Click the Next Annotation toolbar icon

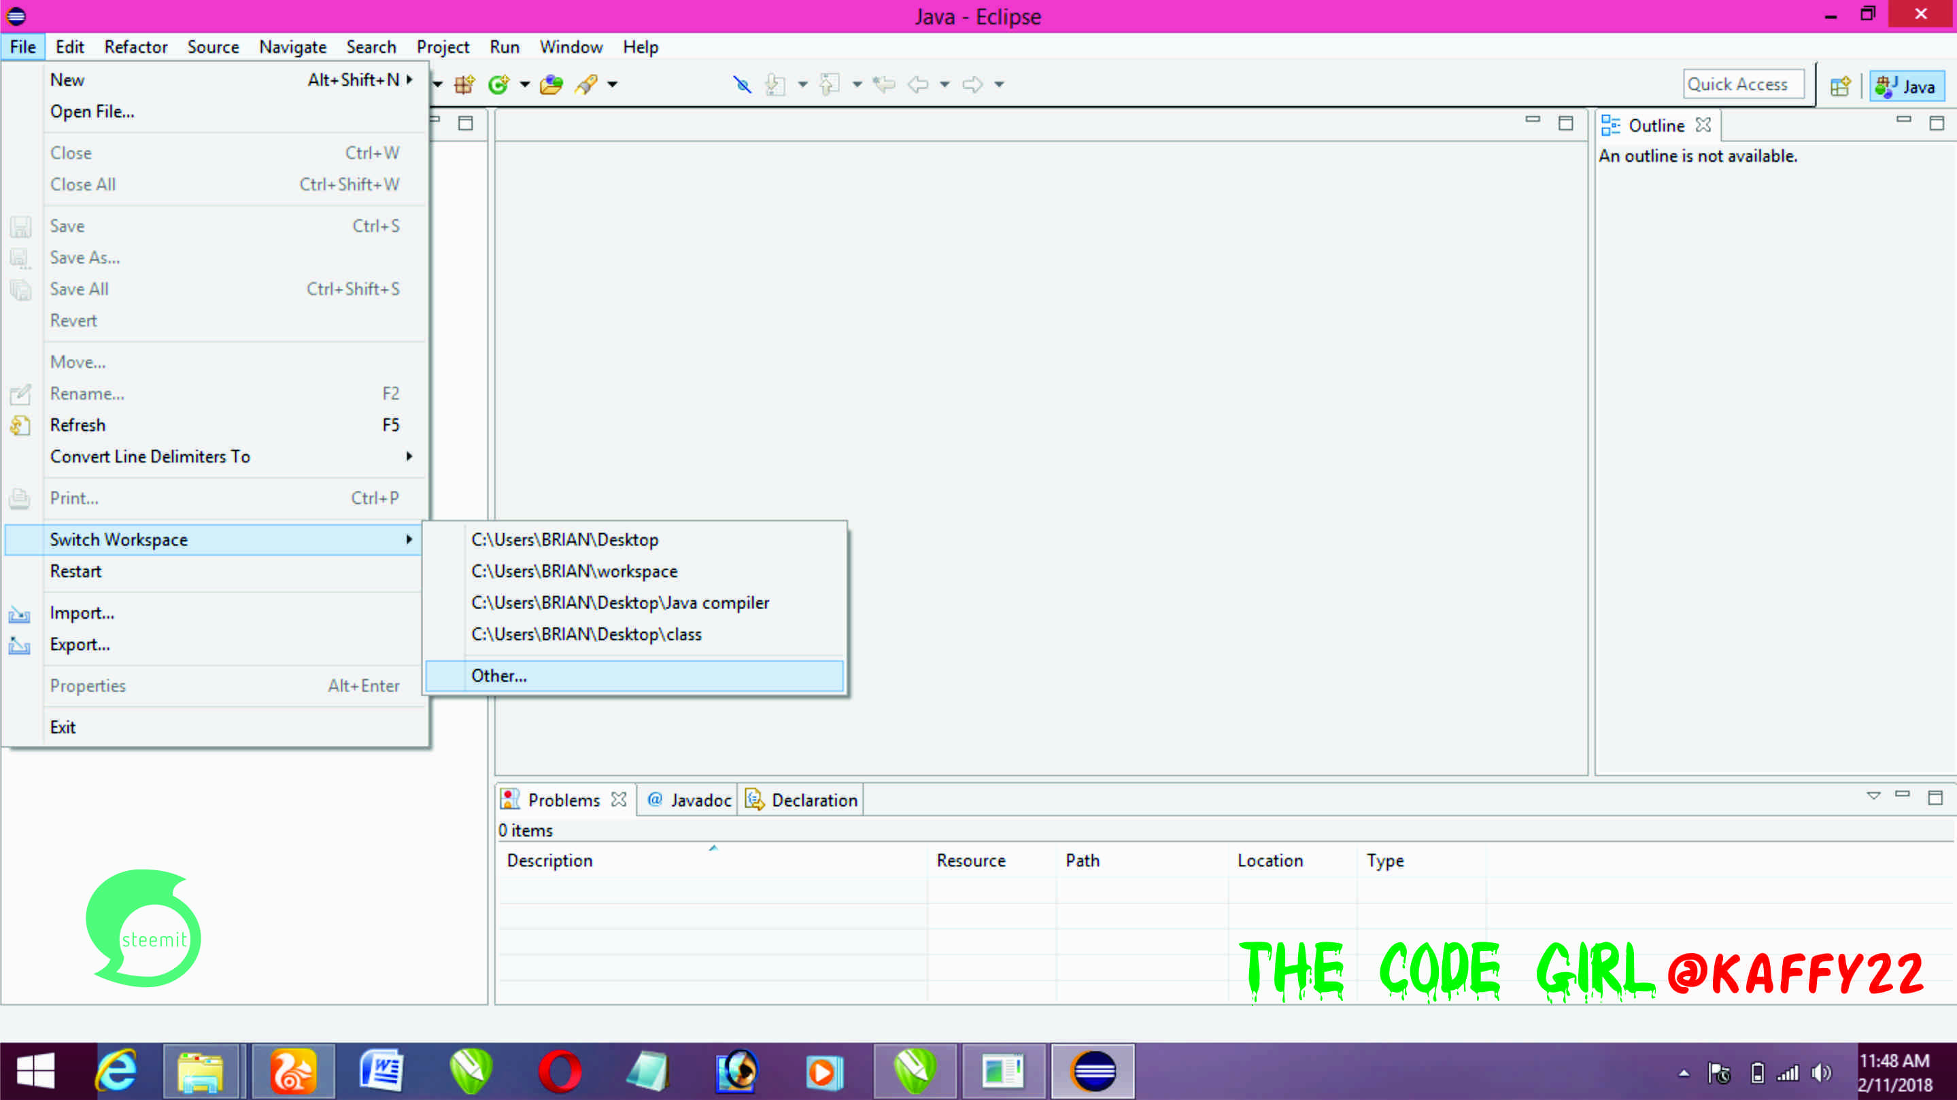[x=775, y=84]
